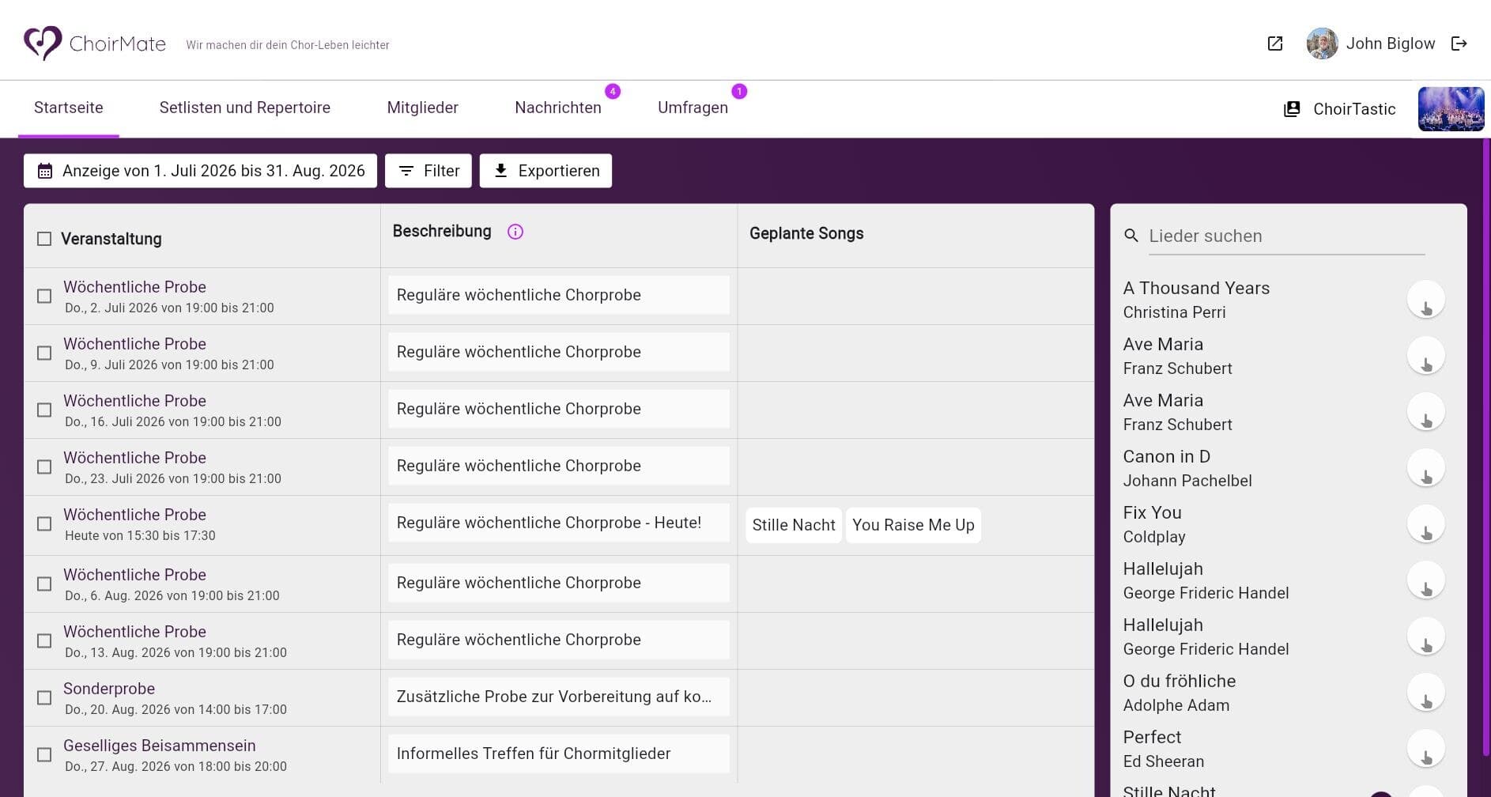
Task: Open the ChoirTastic choir switcher
Action: [1340, 109]
